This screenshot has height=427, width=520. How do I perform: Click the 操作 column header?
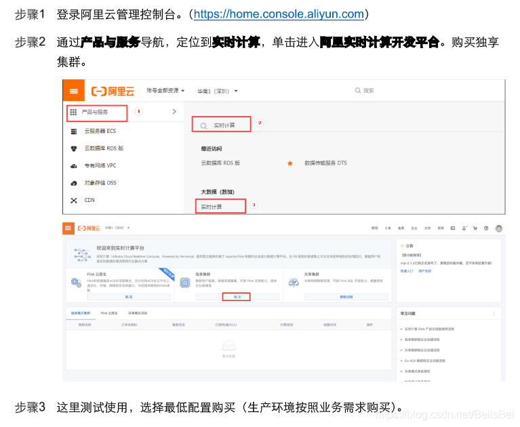click(369, 325)
